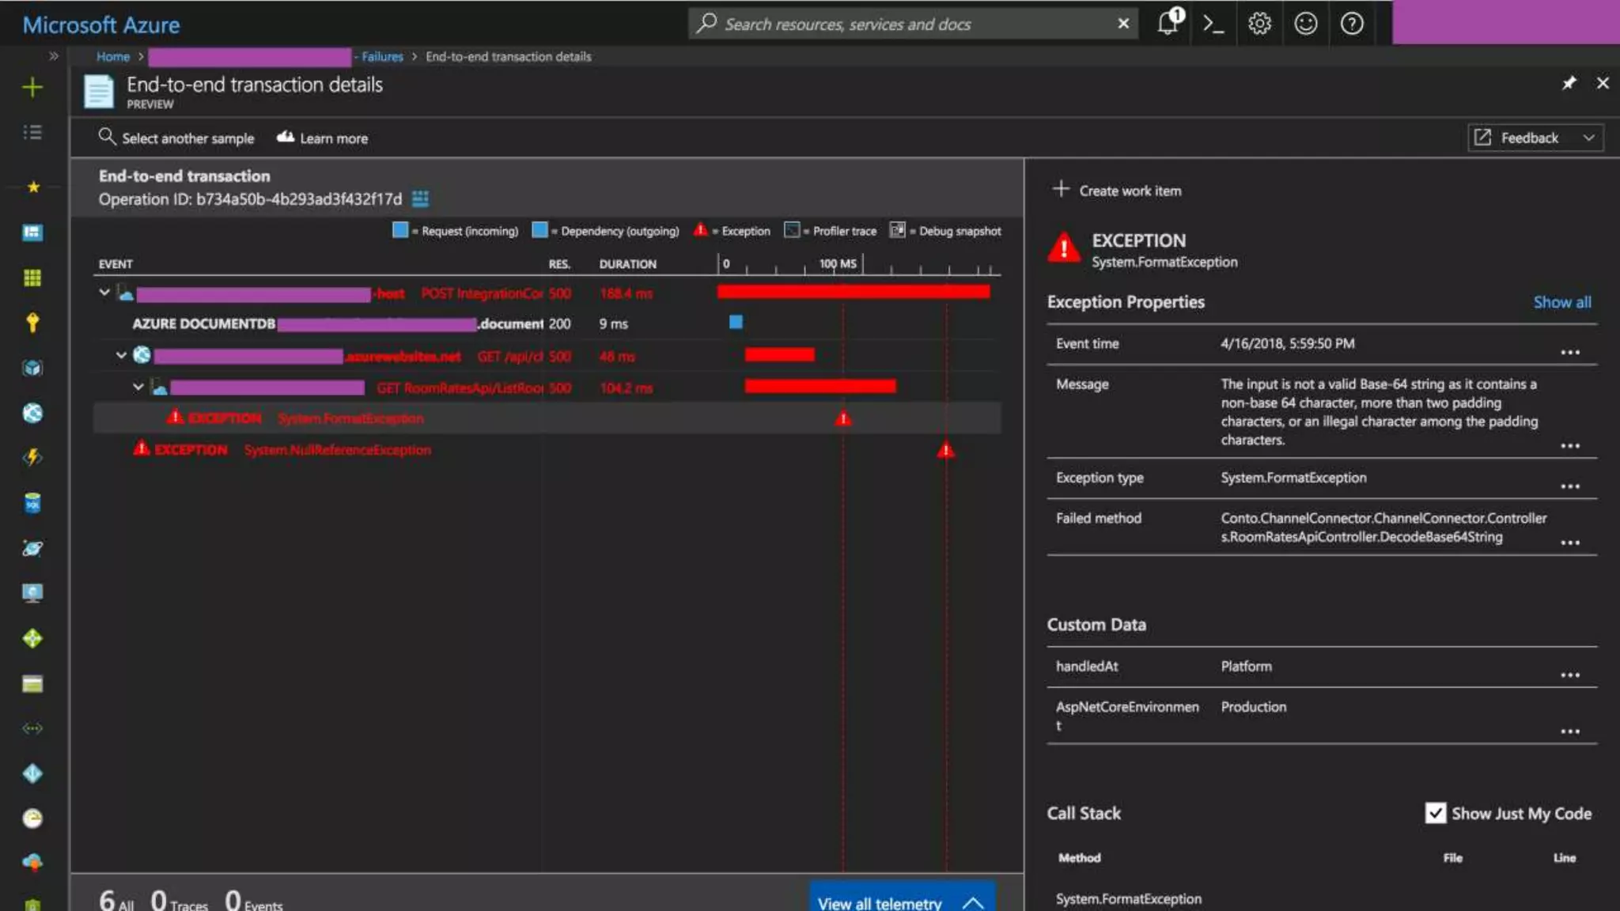Open the SQL databases sidebar icon
This screenshot has width=1620, height=911.
coord(32,503)
